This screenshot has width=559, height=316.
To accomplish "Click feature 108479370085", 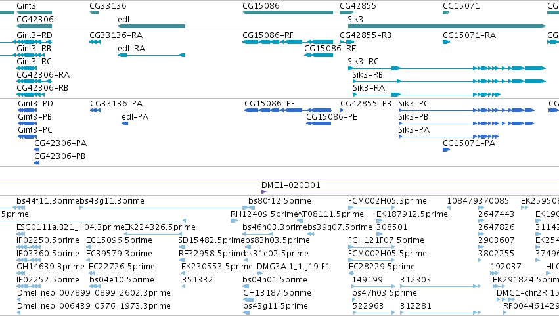I will 478,201.
